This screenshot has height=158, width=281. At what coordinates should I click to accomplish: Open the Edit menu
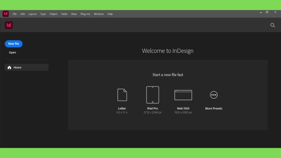pos(23,14)
